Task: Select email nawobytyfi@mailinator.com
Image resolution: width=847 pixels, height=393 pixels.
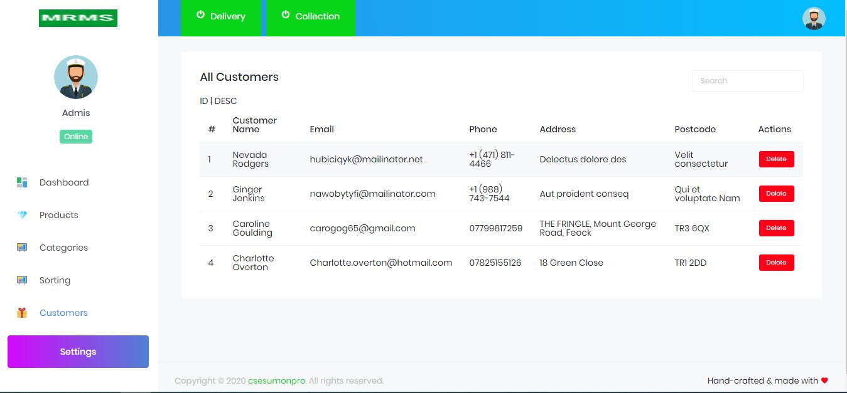Action: pos(373,194)
